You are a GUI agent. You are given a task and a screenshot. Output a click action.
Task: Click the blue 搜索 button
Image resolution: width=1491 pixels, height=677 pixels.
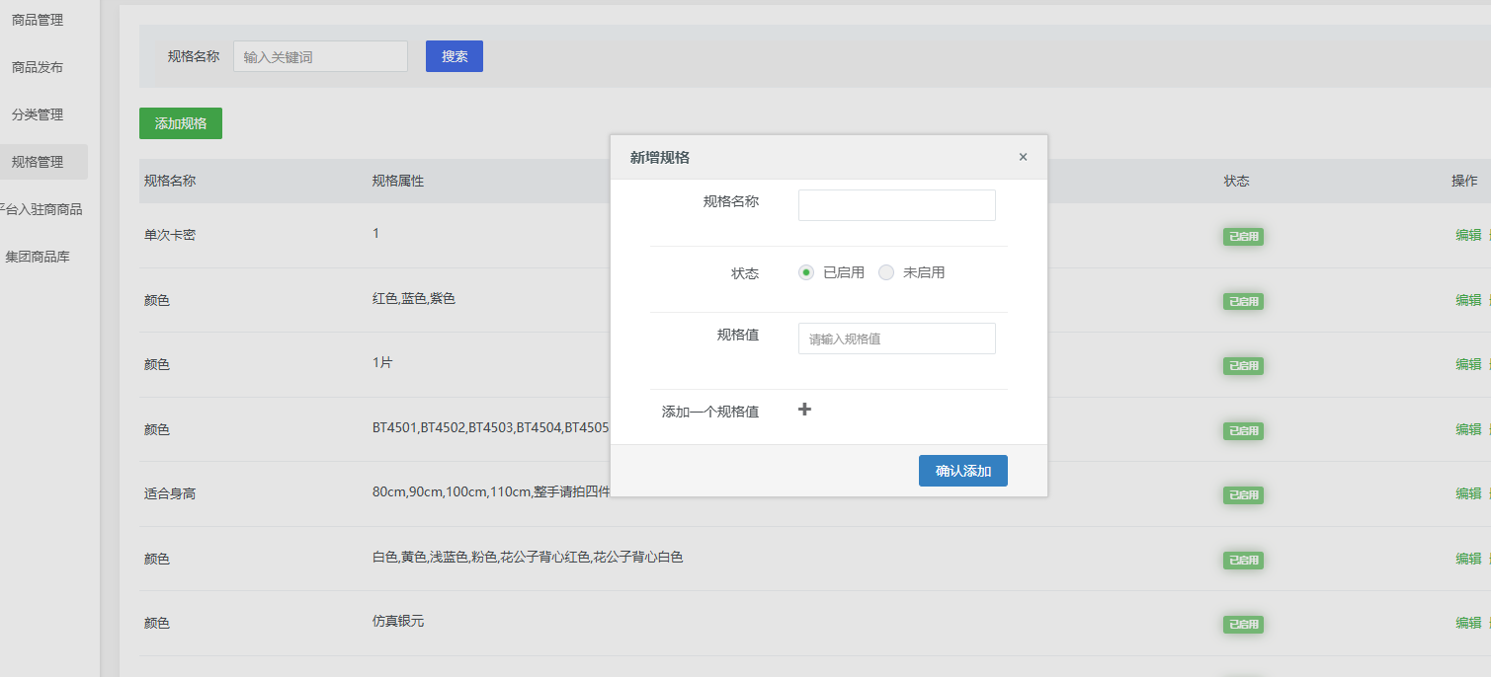454,56
